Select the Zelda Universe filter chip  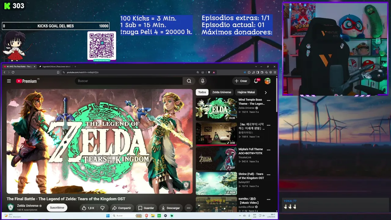point(222,92)
